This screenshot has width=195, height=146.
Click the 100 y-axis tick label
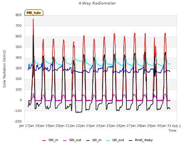(19, 90)
